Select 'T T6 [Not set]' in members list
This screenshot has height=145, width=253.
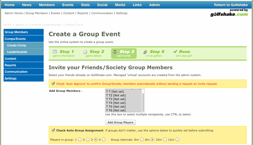tap(124, 110)
